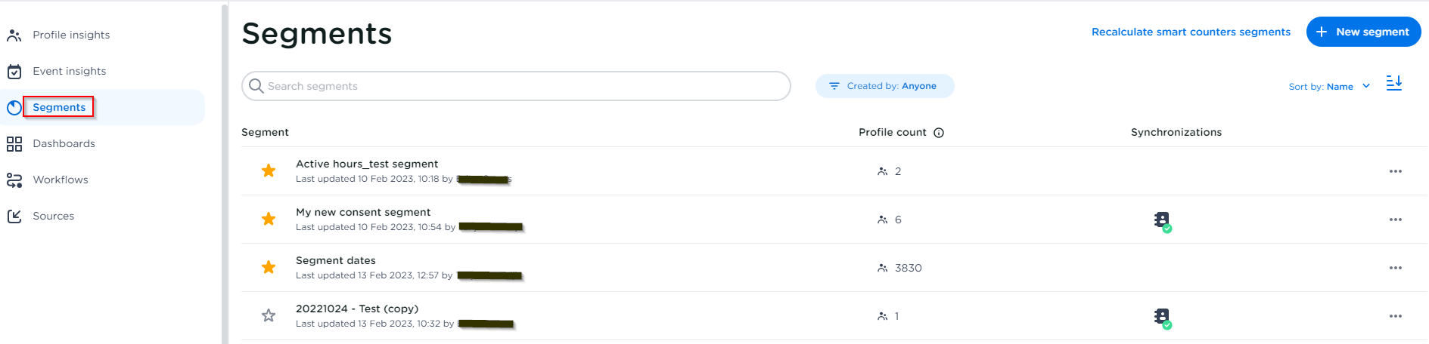Unfavorite the Active hours_test segment star

pos(269,171)
